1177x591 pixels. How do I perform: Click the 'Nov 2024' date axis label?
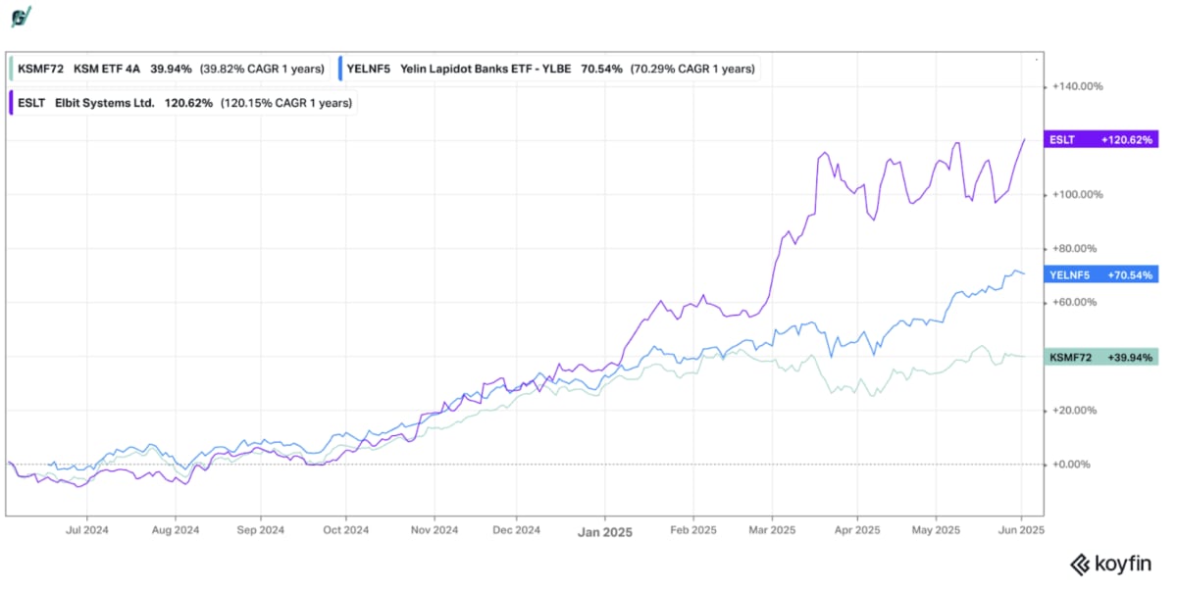pos(434,529)
